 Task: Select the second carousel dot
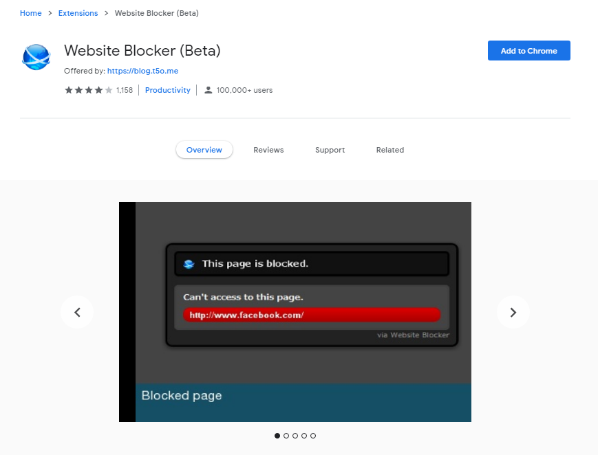coord(286,436)
